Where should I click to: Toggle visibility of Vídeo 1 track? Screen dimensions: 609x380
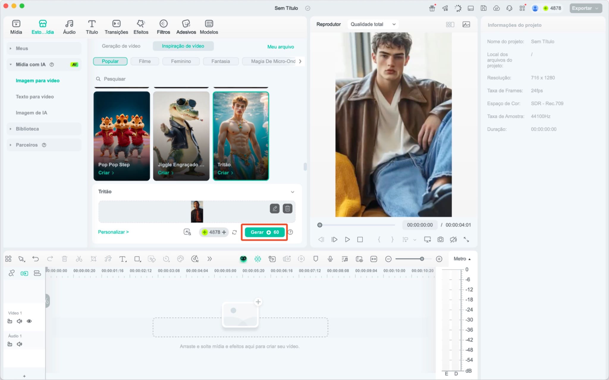tap(29, 321)
